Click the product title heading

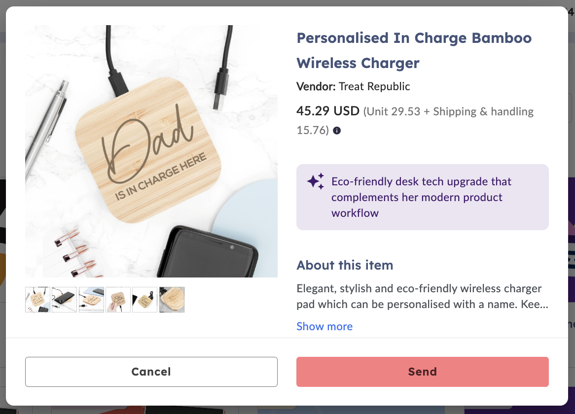[x=414, y=51]
